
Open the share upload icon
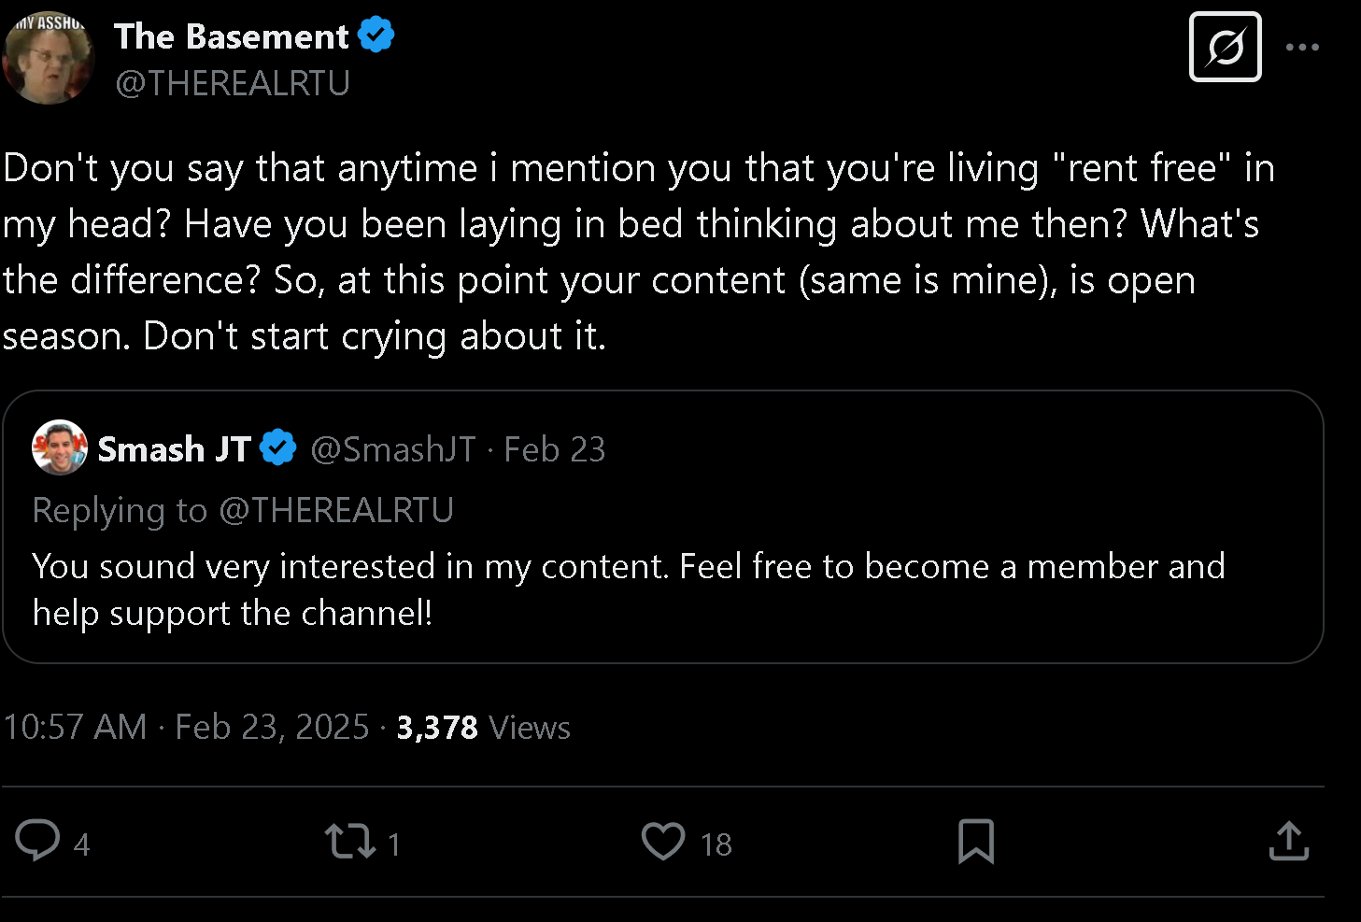click(x=1289, y=841)
